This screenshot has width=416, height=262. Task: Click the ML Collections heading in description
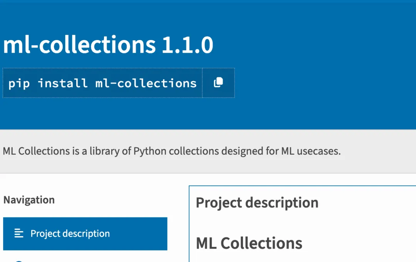coord(249,243)
